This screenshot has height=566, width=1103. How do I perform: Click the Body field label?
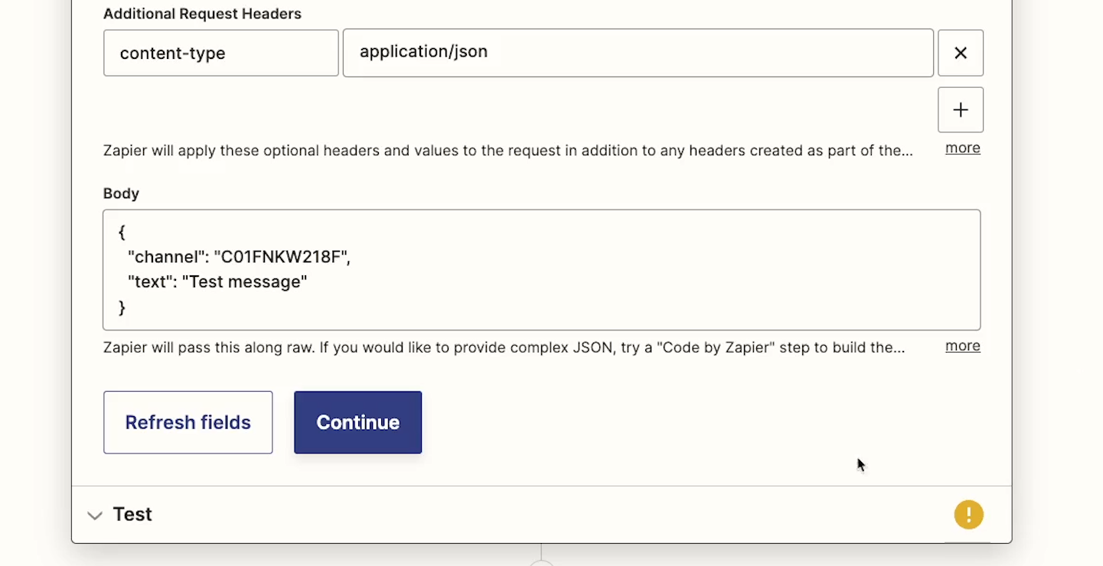point(121,194)
